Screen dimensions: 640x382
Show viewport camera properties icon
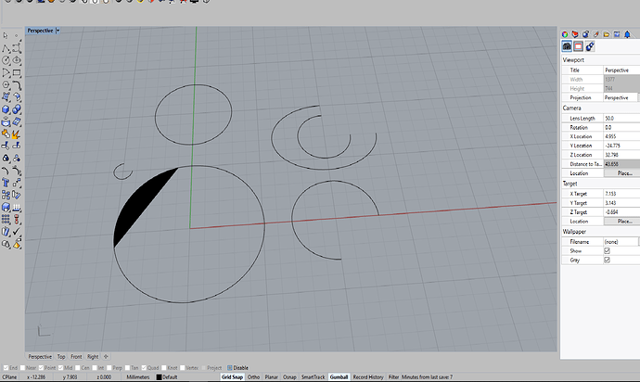coord(567,46)
